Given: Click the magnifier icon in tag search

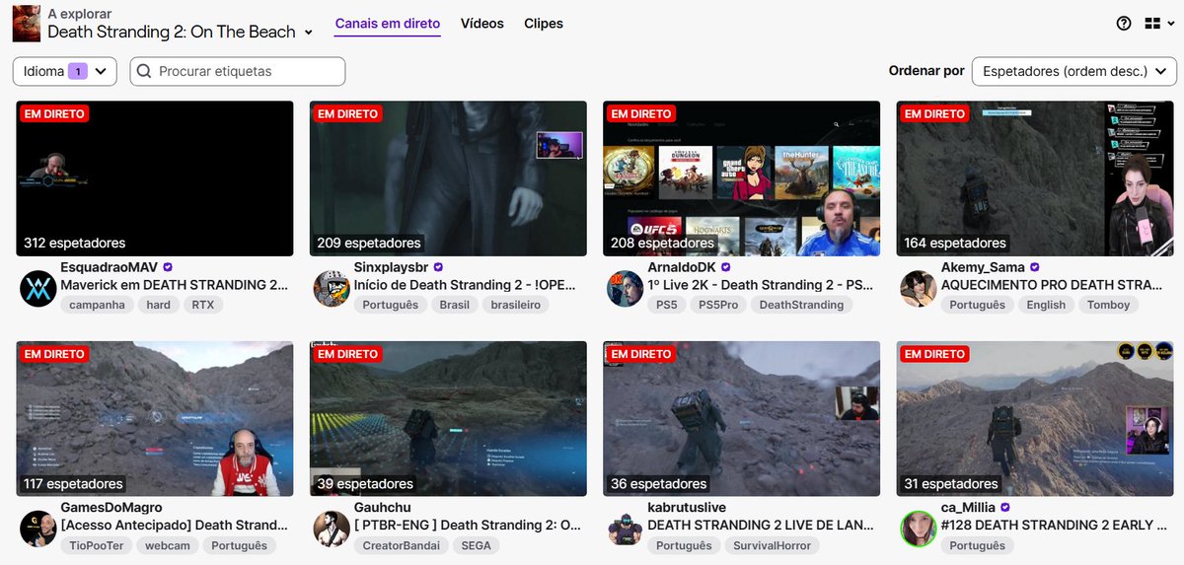Looking at the screenshot, I should 145,71.
